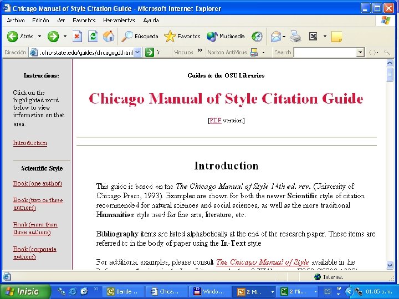Open the Book (one author) link

(x=38, y=183)
